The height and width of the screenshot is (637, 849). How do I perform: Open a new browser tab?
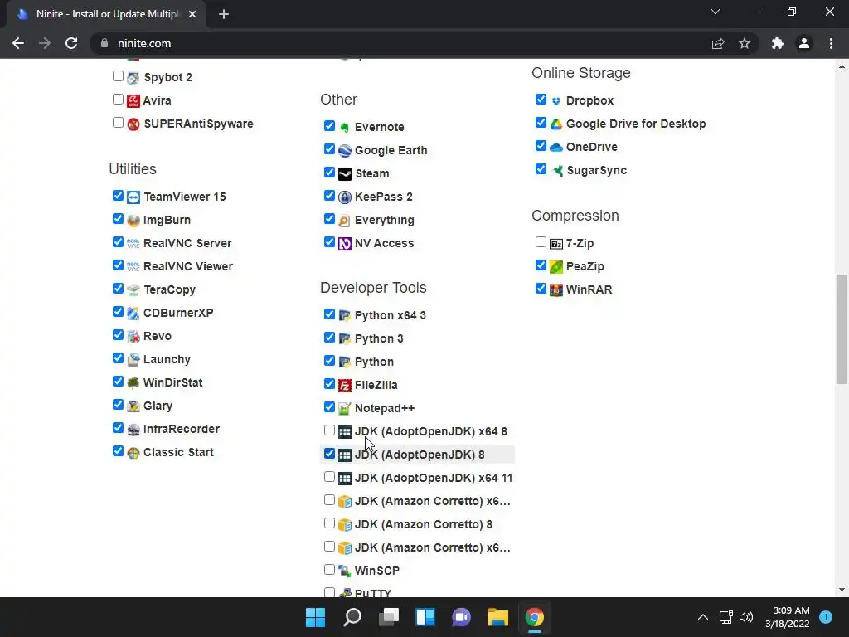[224, 14]
